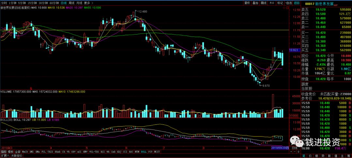Select the 模板 templates tab
This screenshot has width=352, height=158.
point(10,152)
